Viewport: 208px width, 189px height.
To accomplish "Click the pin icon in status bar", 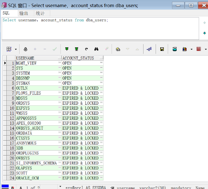I will tap(112, 188).
